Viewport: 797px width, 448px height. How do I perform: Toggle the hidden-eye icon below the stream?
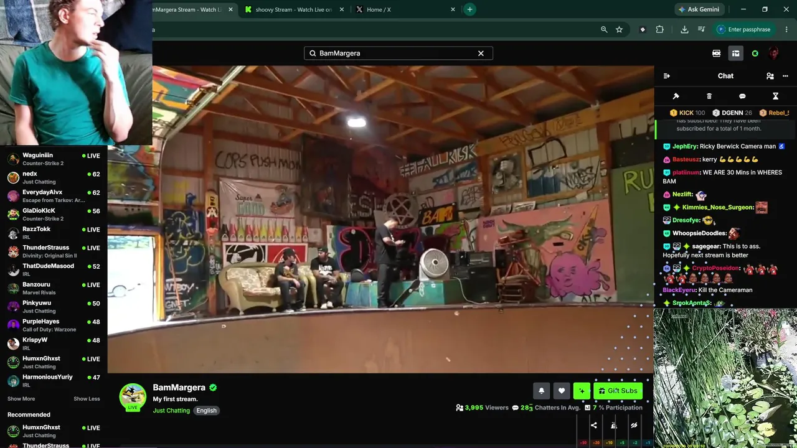634,426
